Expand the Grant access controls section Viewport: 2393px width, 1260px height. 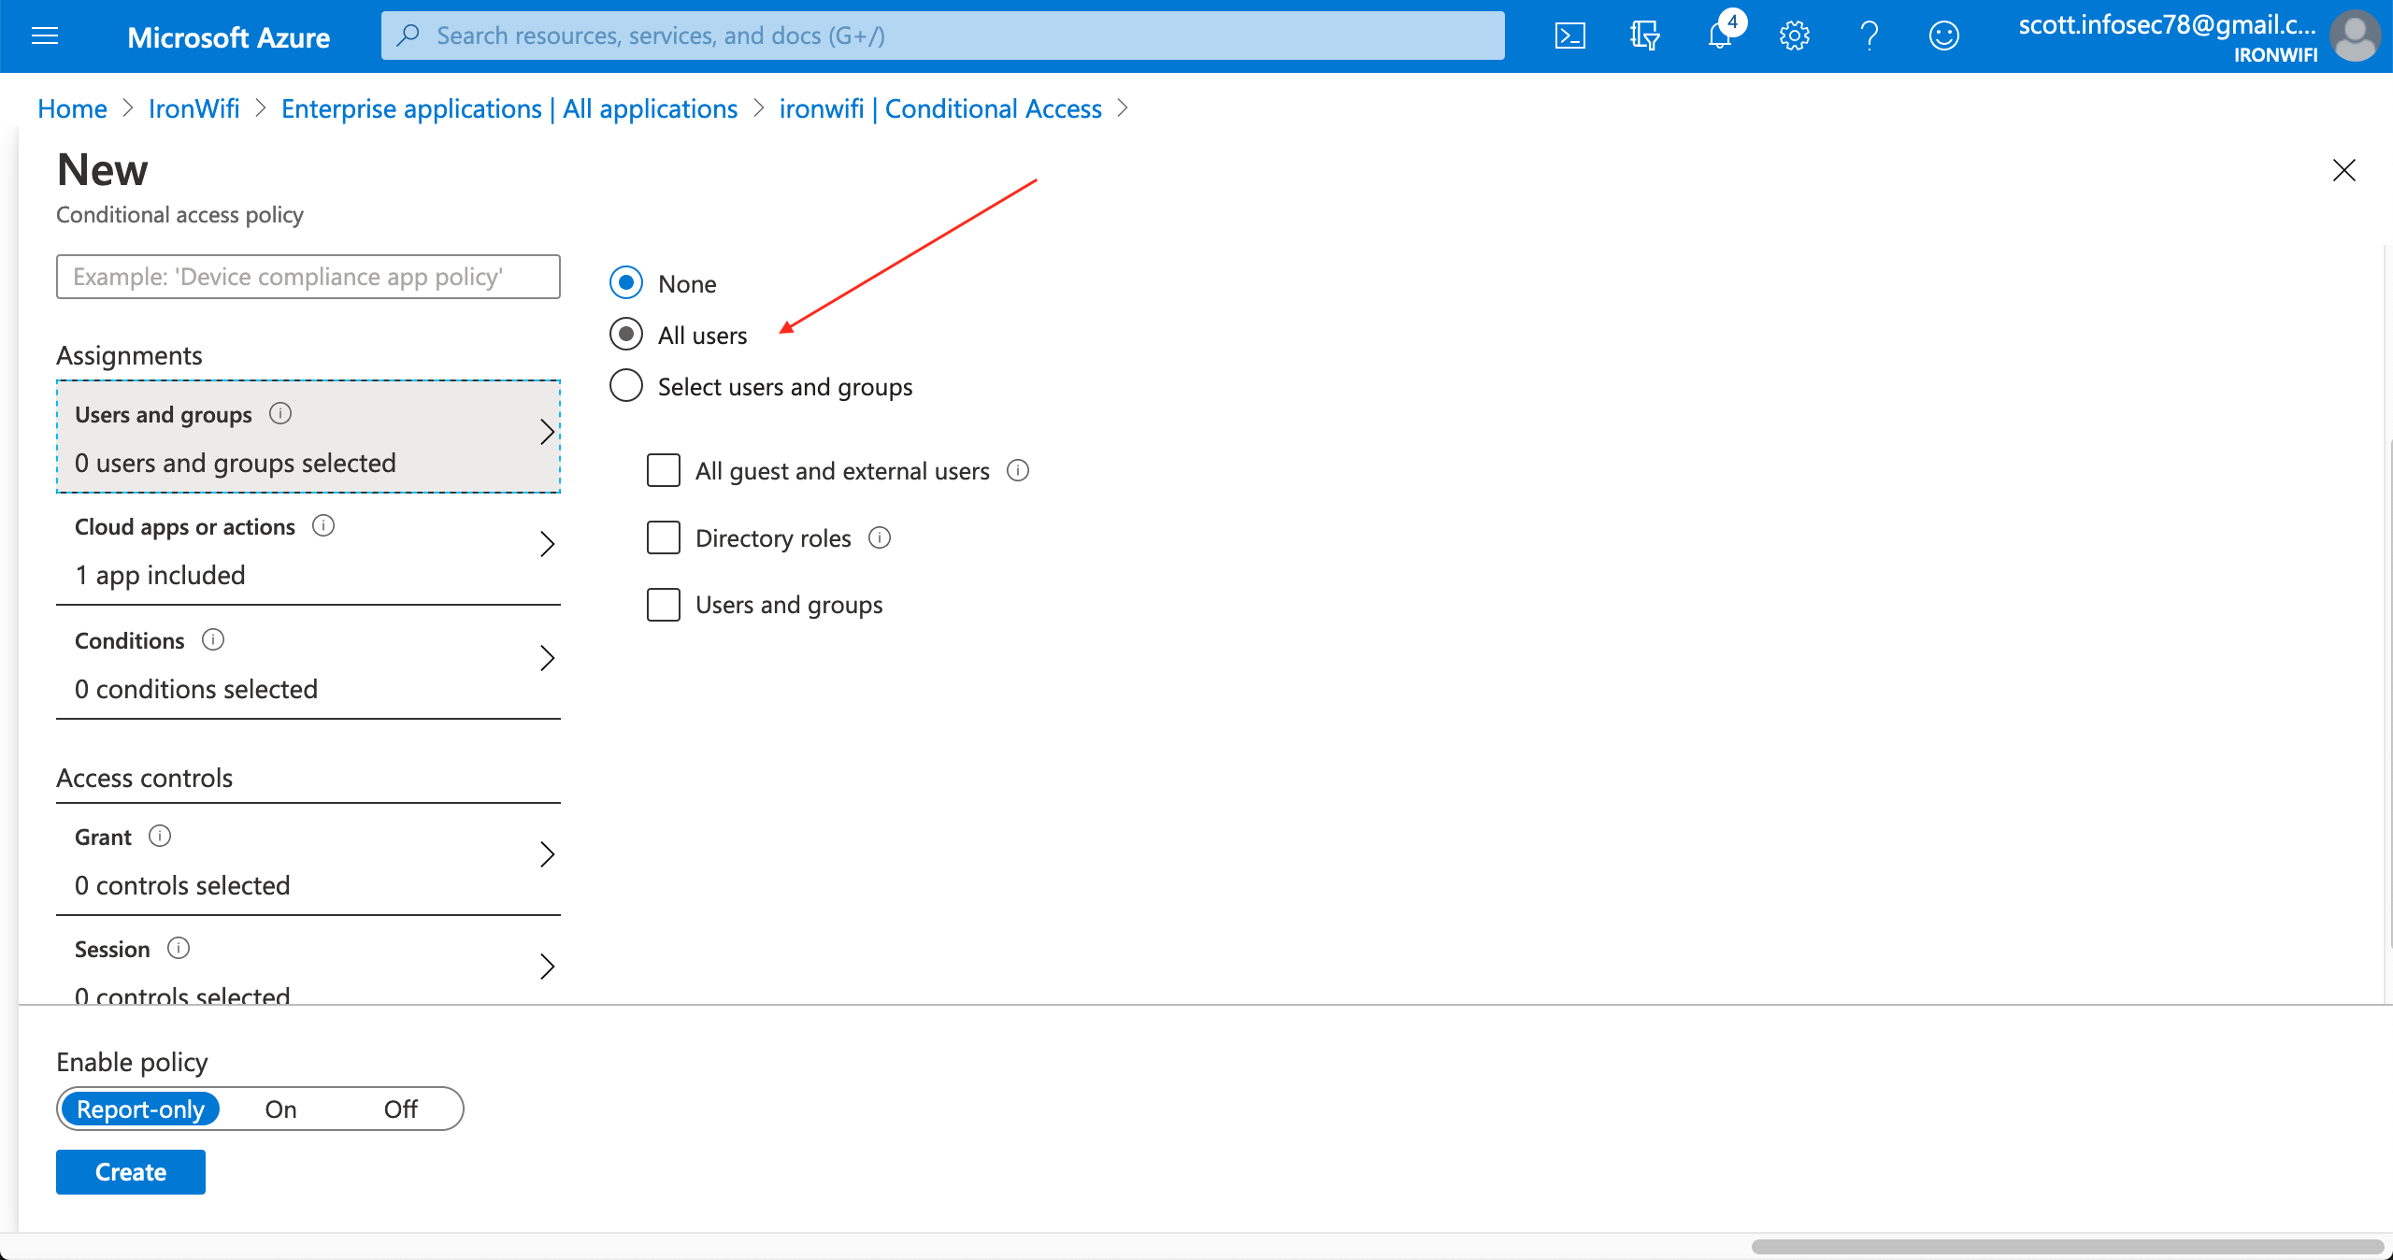pyautogui.click(x=308, y=860)
